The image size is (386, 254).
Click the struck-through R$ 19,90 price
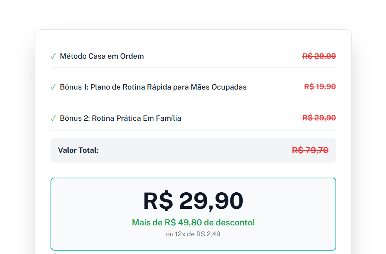click(320, 87)
